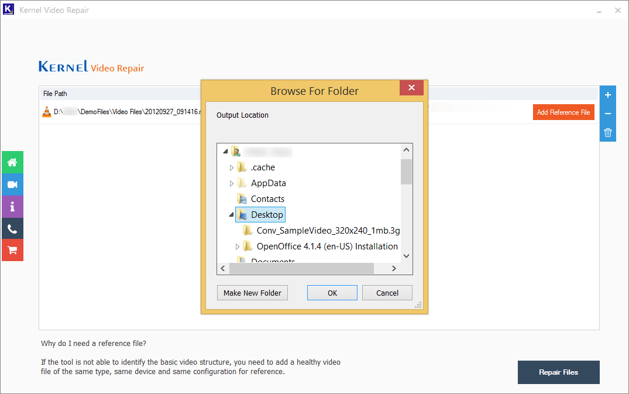
Task: Select the user profile folder icon
Action: point(236,152)
